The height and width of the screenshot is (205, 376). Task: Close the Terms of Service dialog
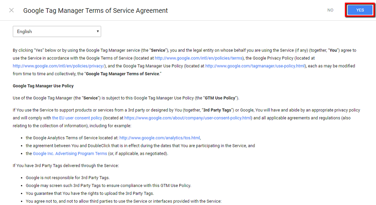[x=11, y=10]
